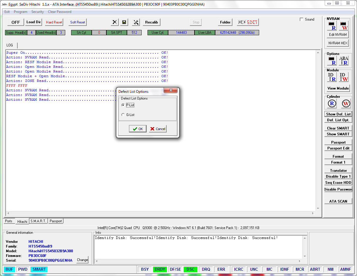Confirm the Defect List Options with OK

(x=138, y=129)
